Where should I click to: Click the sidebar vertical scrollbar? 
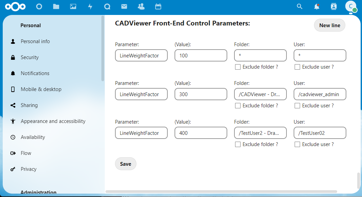pos(103,48)
